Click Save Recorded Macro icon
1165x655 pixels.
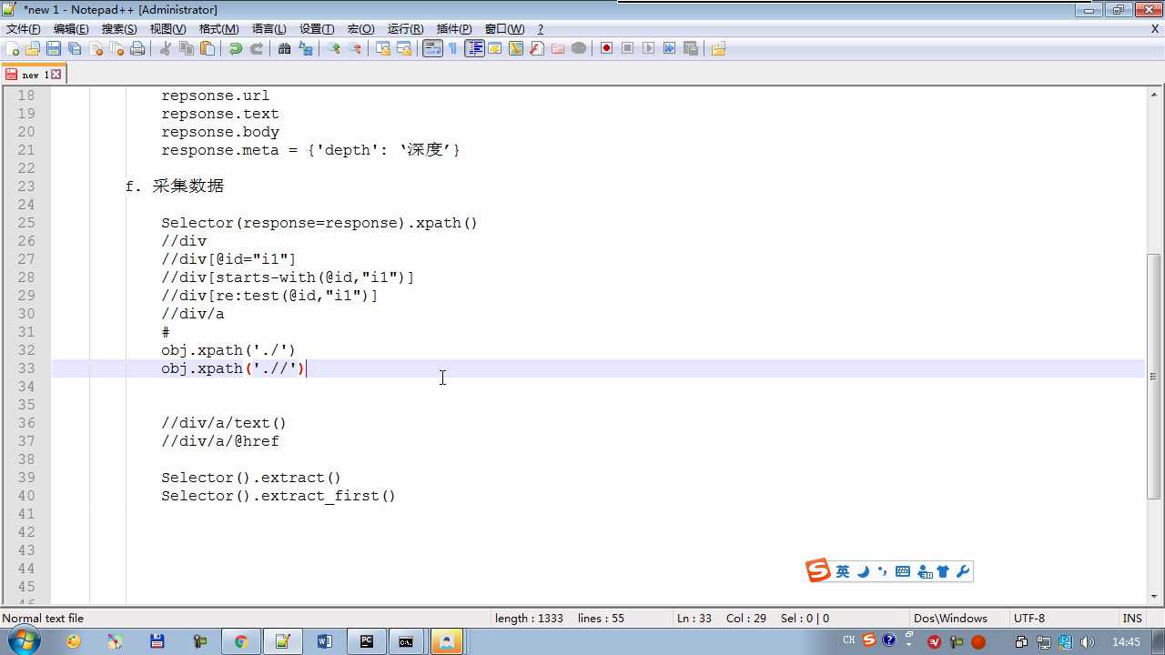click(691, 49)
